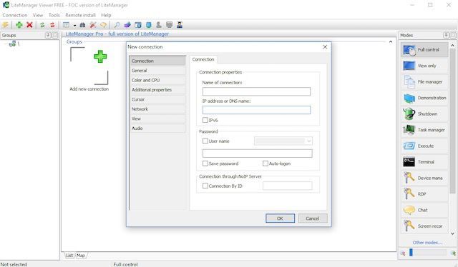Open the User name dropdown list
458x267 pixels.
pos(308,141)
